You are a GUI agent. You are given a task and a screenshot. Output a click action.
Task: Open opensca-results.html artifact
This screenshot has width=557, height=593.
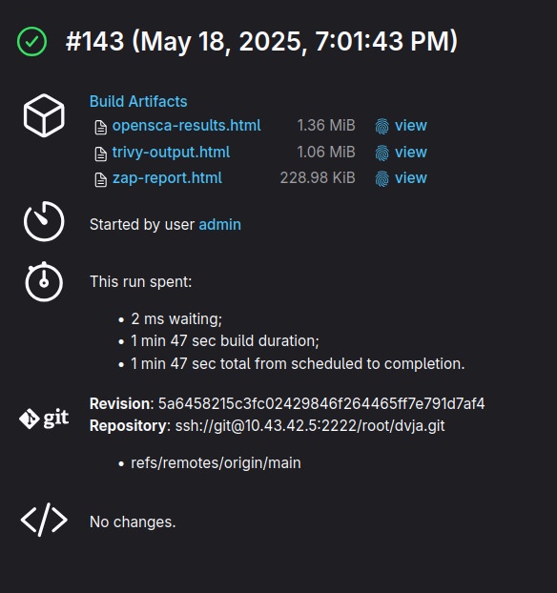187,126
